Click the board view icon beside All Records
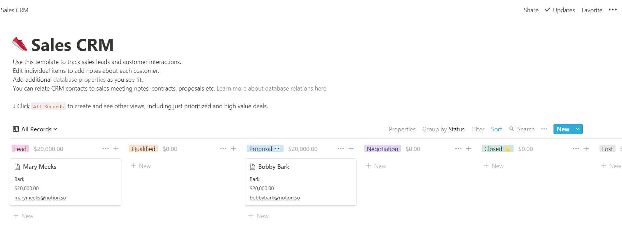The width and height of the screenshot is (622, 243). coord(16,129)
